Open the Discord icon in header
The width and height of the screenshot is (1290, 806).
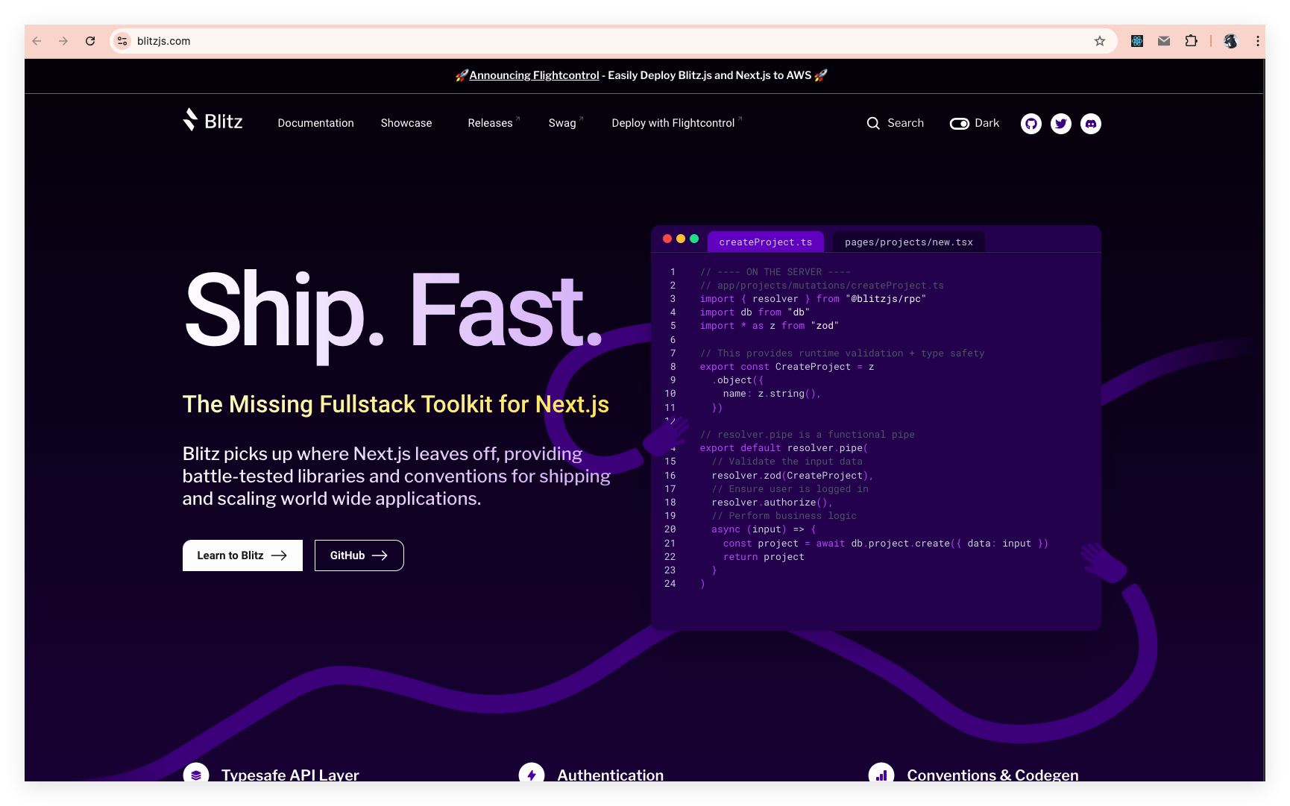[1091, 124]
